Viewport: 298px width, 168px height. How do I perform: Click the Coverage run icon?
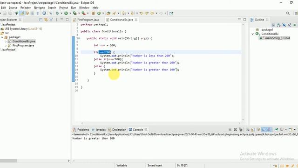(74, 13)
